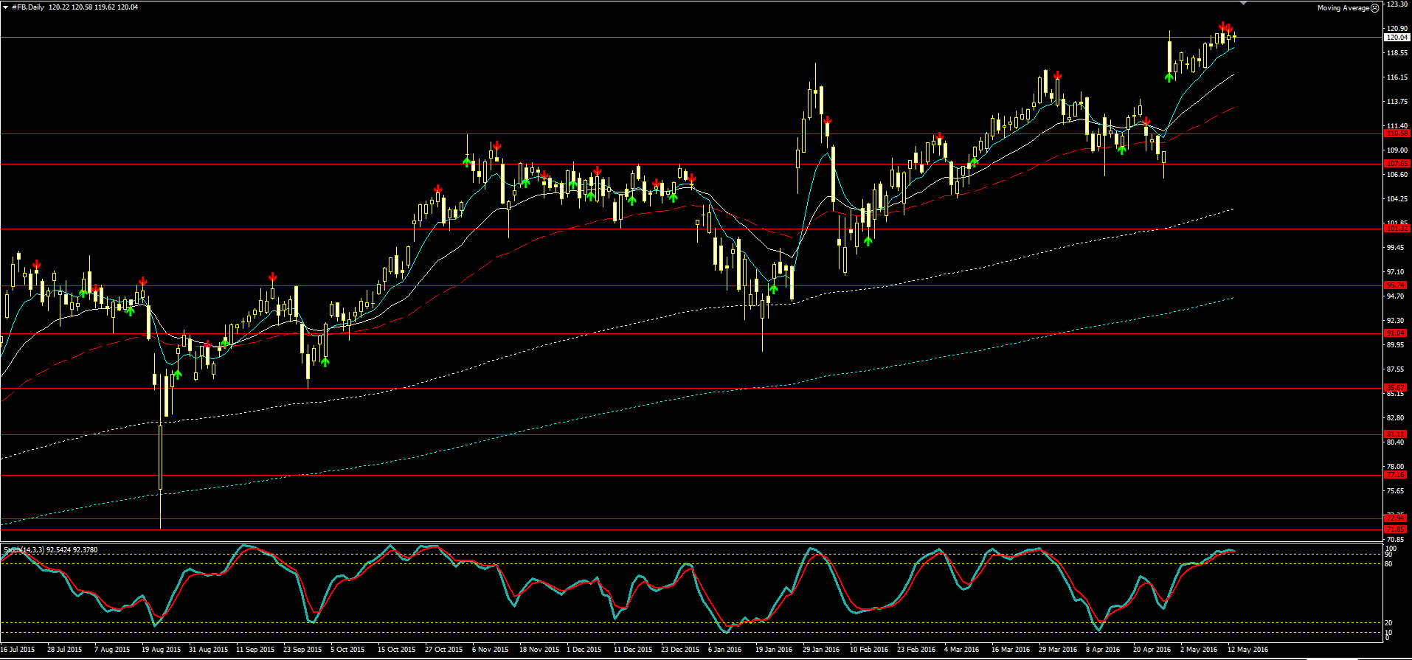Click the 27 Oct 2015 date label
1412x660 pixels.
[x=444, y=650]
